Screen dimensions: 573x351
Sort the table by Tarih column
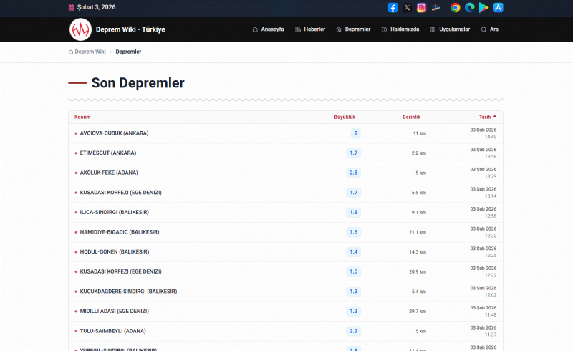pyautogui.click(x=486, y=117)
